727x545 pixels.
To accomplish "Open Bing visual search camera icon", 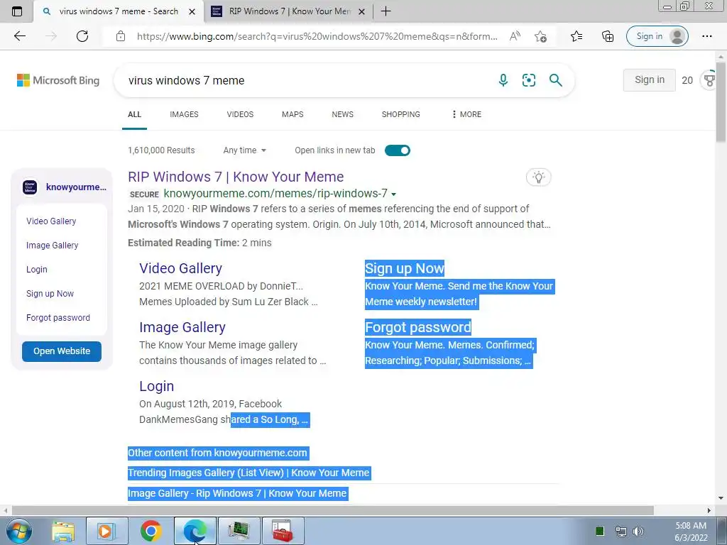I will pyautogui.click(x=528, y=80).
